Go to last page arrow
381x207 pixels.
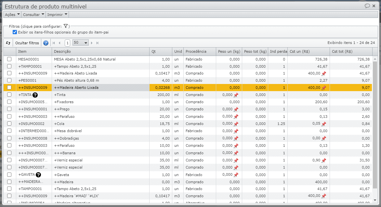pos(98,43)
